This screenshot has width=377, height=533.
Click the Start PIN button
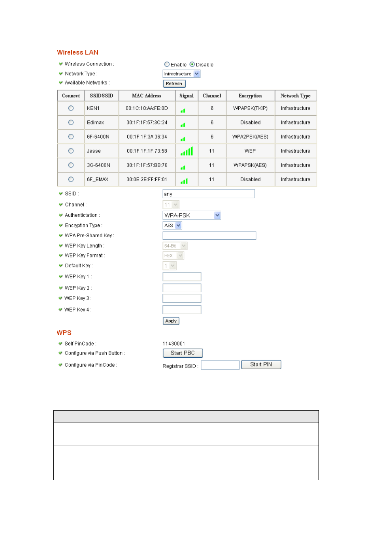coord(261,364)
